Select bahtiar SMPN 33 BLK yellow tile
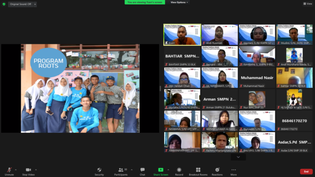Viewport: 315px width, 177px height. click(x=294, y=78)
